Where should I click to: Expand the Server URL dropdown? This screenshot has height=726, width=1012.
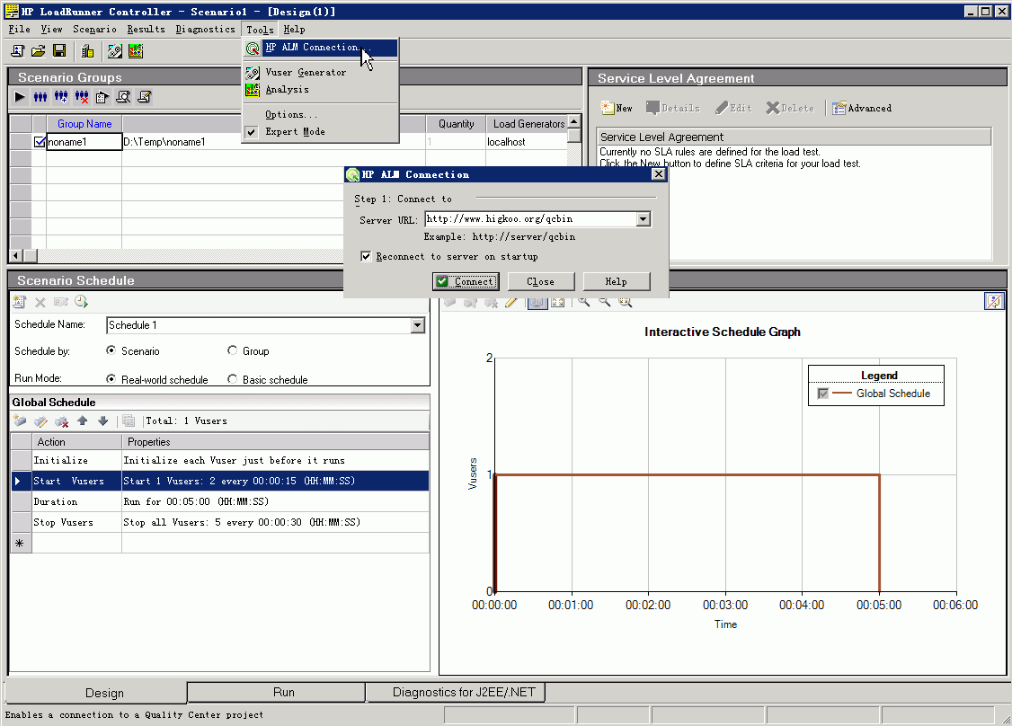(643, 219)
